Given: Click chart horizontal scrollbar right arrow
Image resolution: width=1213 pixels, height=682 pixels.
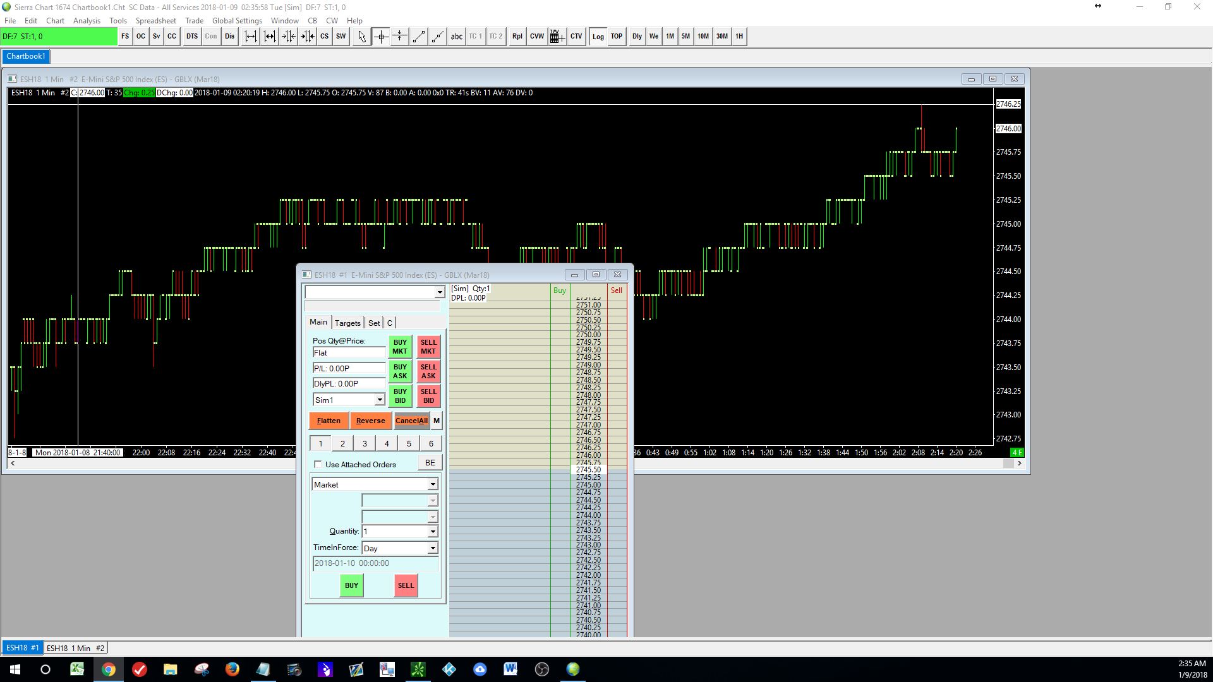Looking at the screenshot, I should [x=1019, y=464].
